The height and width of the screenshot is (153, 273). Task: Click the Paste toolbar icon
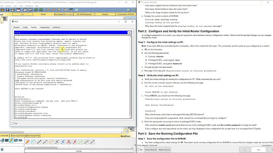click(30, 10)
